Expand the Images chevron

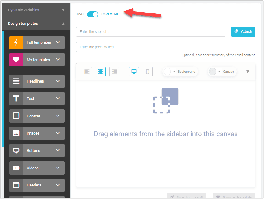point(58,133)
